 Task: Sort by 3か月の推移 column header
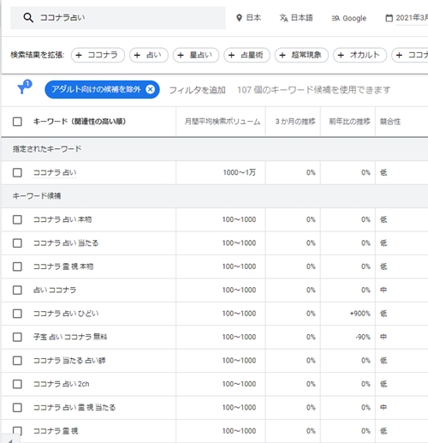pyautogui.click(x=295, y=122)
